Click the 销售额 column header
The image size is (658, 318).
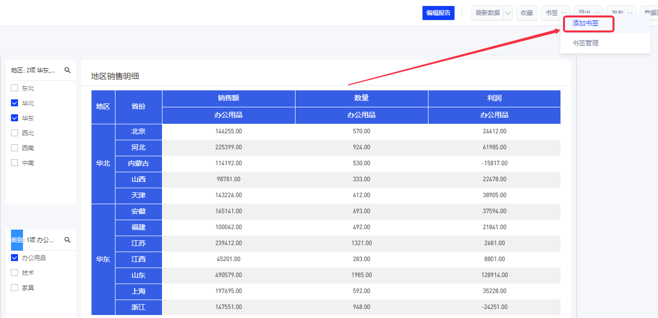tap(228, 98)
